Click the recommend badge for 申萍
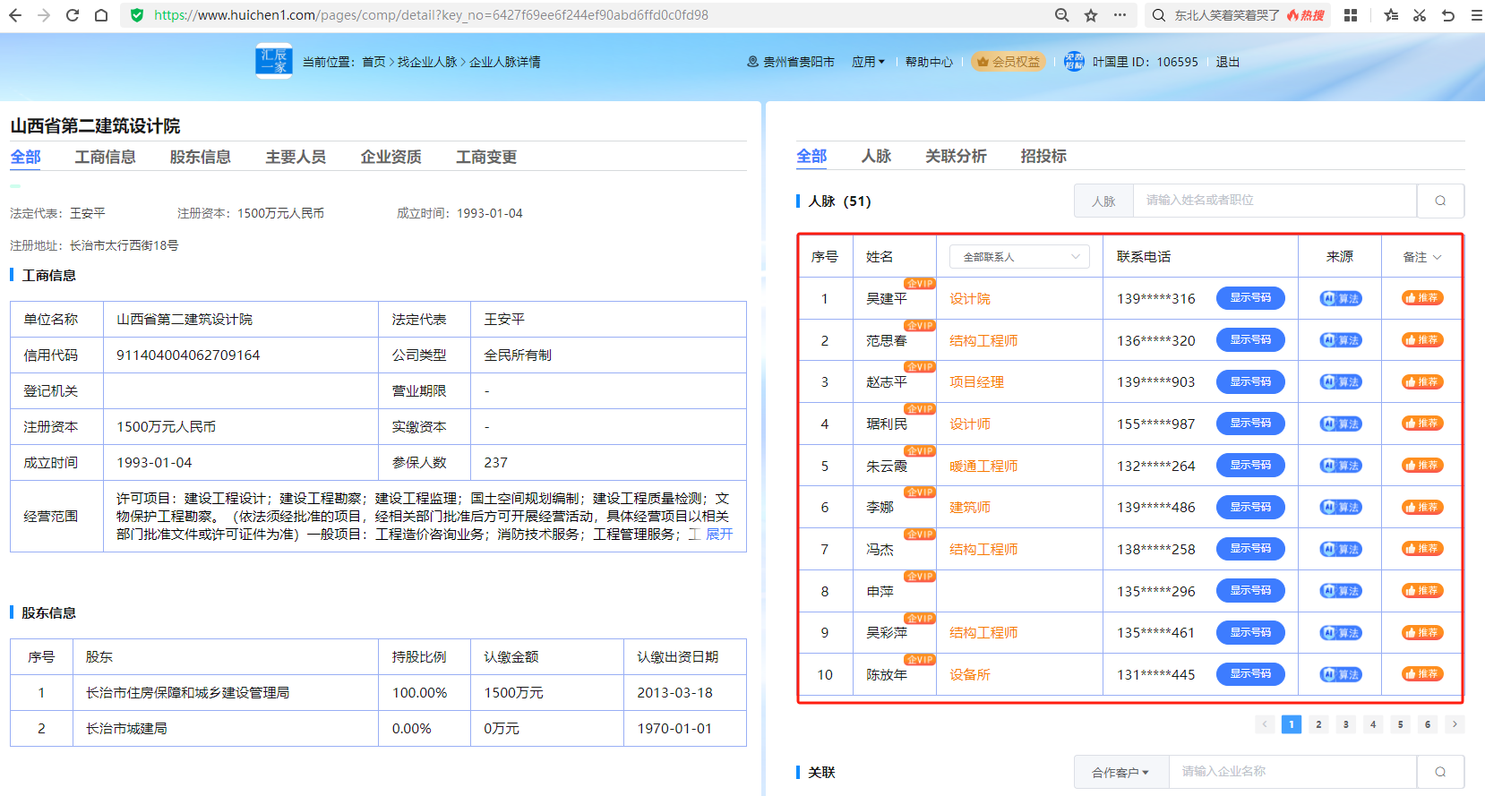1485x796 pixels. 1422,591
